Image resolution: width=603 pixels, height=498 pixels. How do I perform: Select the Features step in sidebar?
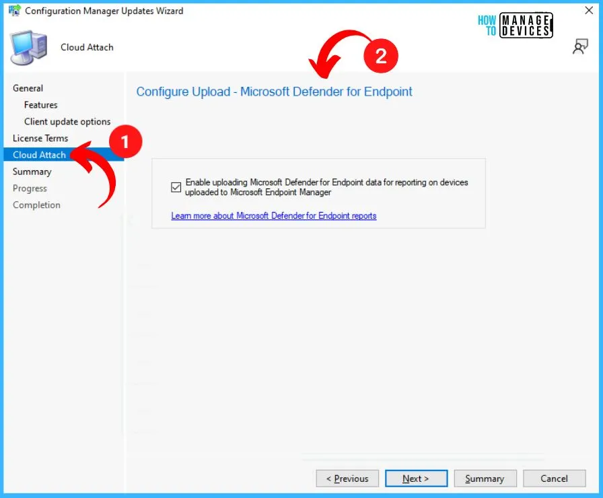[41, 105]
